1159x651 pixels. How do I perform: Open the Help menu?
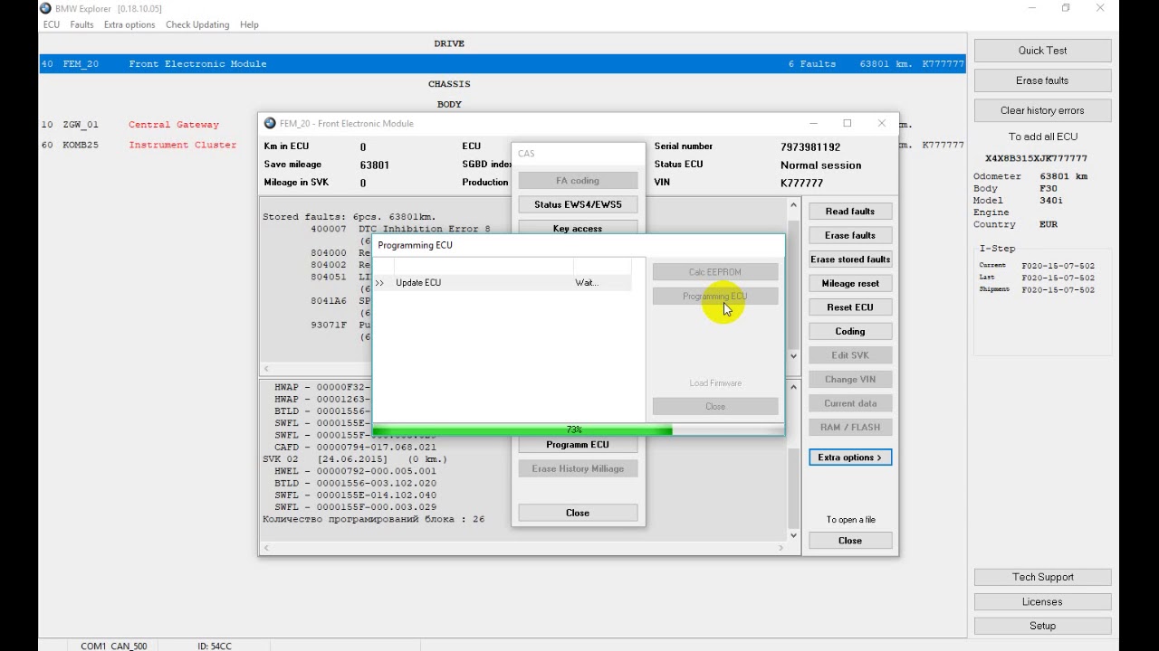249,24
